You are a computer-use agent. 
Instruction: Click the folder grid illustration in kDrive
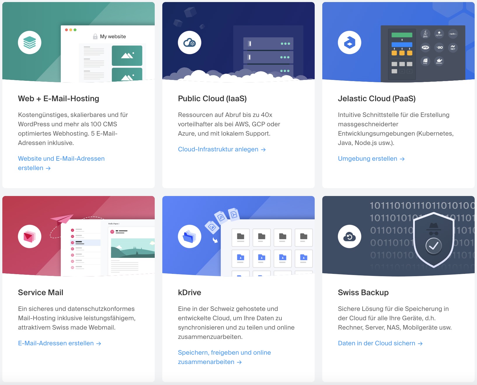272,252
